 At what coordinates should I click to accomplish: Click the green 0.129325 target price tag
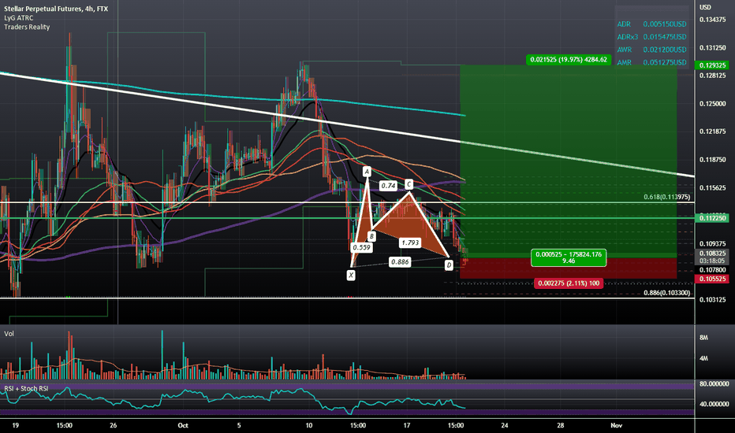[712, 65]
